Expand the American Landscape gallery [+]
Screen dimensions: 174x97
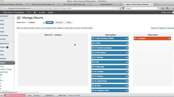point(127,48)
